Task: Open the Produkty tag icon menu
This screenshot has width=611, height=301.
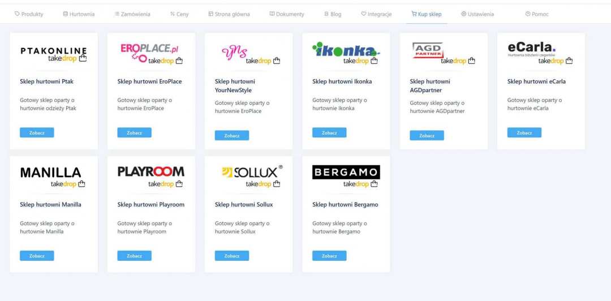Action: click(x=17, y=14)
